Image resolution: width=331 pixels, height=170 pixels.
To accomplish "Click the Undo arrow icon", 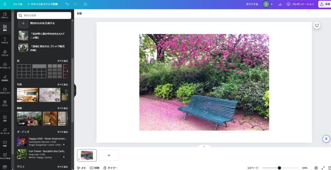I will tap(67, 4).
